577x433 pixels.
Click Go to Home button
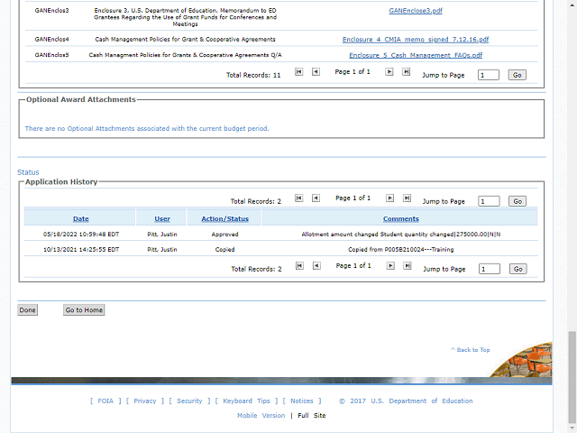pyautogui.click(x=84, y=310)
